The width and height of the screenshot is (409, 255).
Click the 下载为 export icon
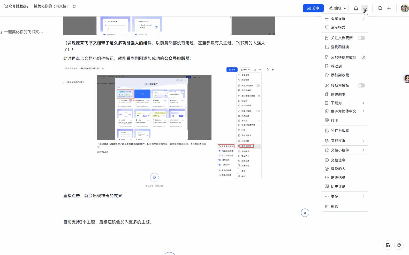[327, 103]
